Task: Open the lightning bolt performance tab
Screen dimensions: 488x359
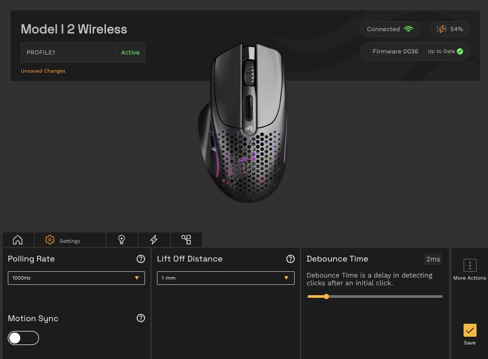Action: (154, 240)
